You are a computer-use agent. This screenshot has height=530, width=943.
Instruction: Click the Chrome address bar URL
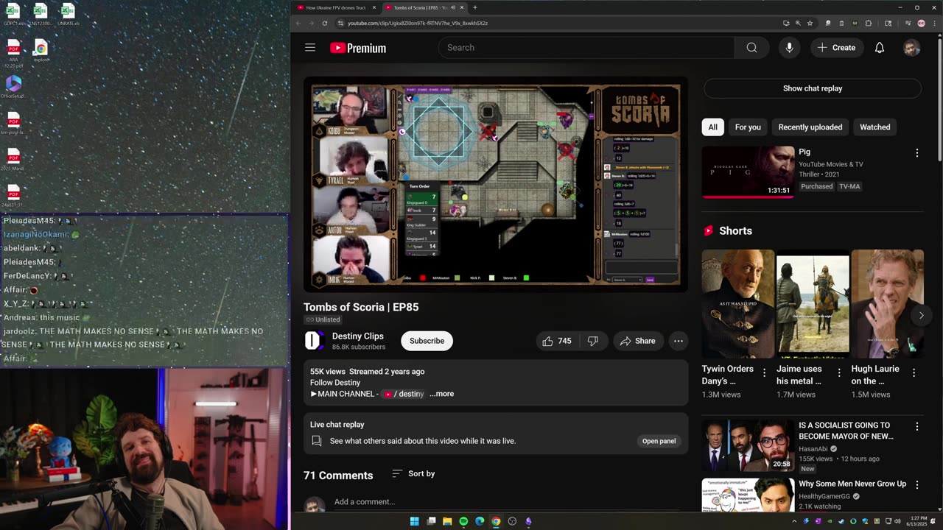pyautogui.click(x=418, y=23)
